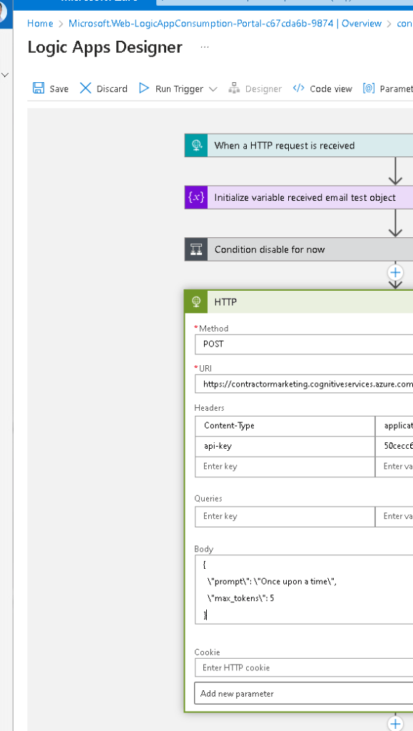
Task: Expand the Run Trigger dropdown arrow
Action: 213,89
